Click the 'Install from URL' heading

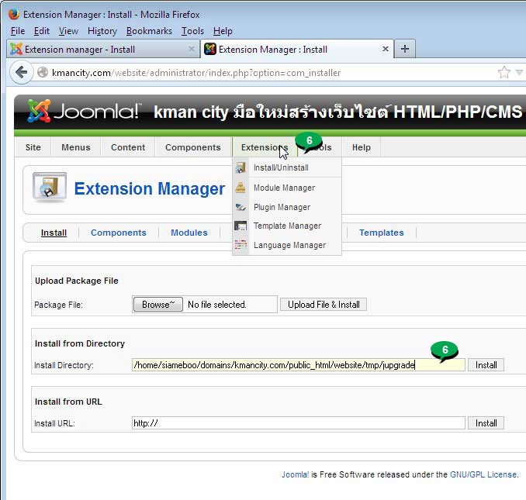[68, 402]
